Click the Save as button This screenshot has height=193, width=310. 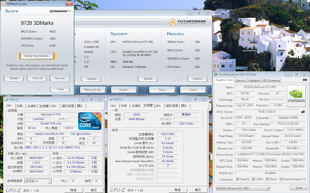click(60, 78)
